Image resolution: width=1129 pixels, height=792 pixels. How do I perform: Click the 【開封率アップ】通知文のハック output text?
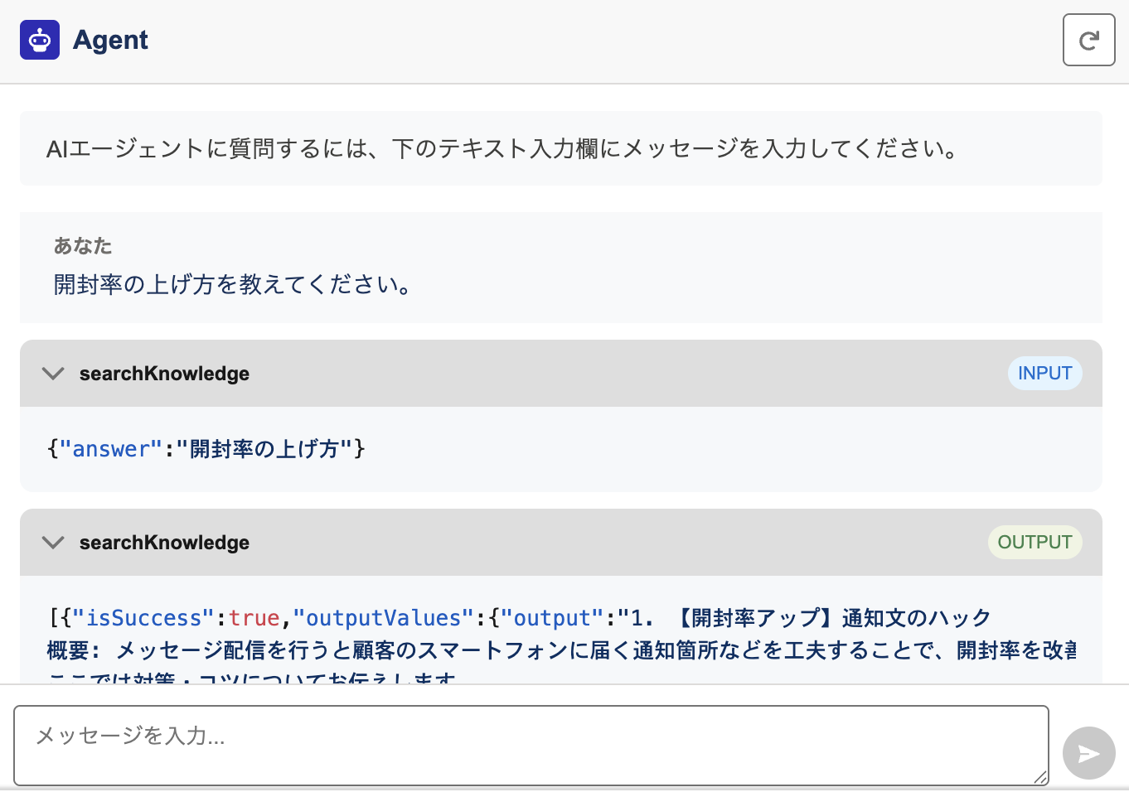point(834,618)
